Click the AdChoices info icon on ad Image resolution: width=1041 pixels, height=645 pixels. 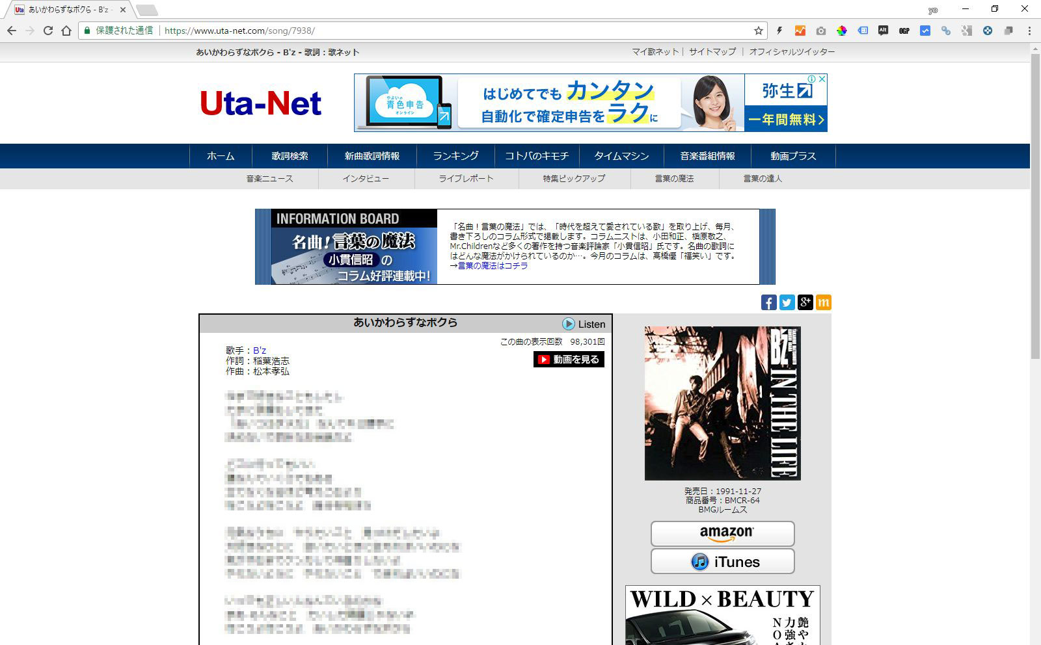click(812, 79)
